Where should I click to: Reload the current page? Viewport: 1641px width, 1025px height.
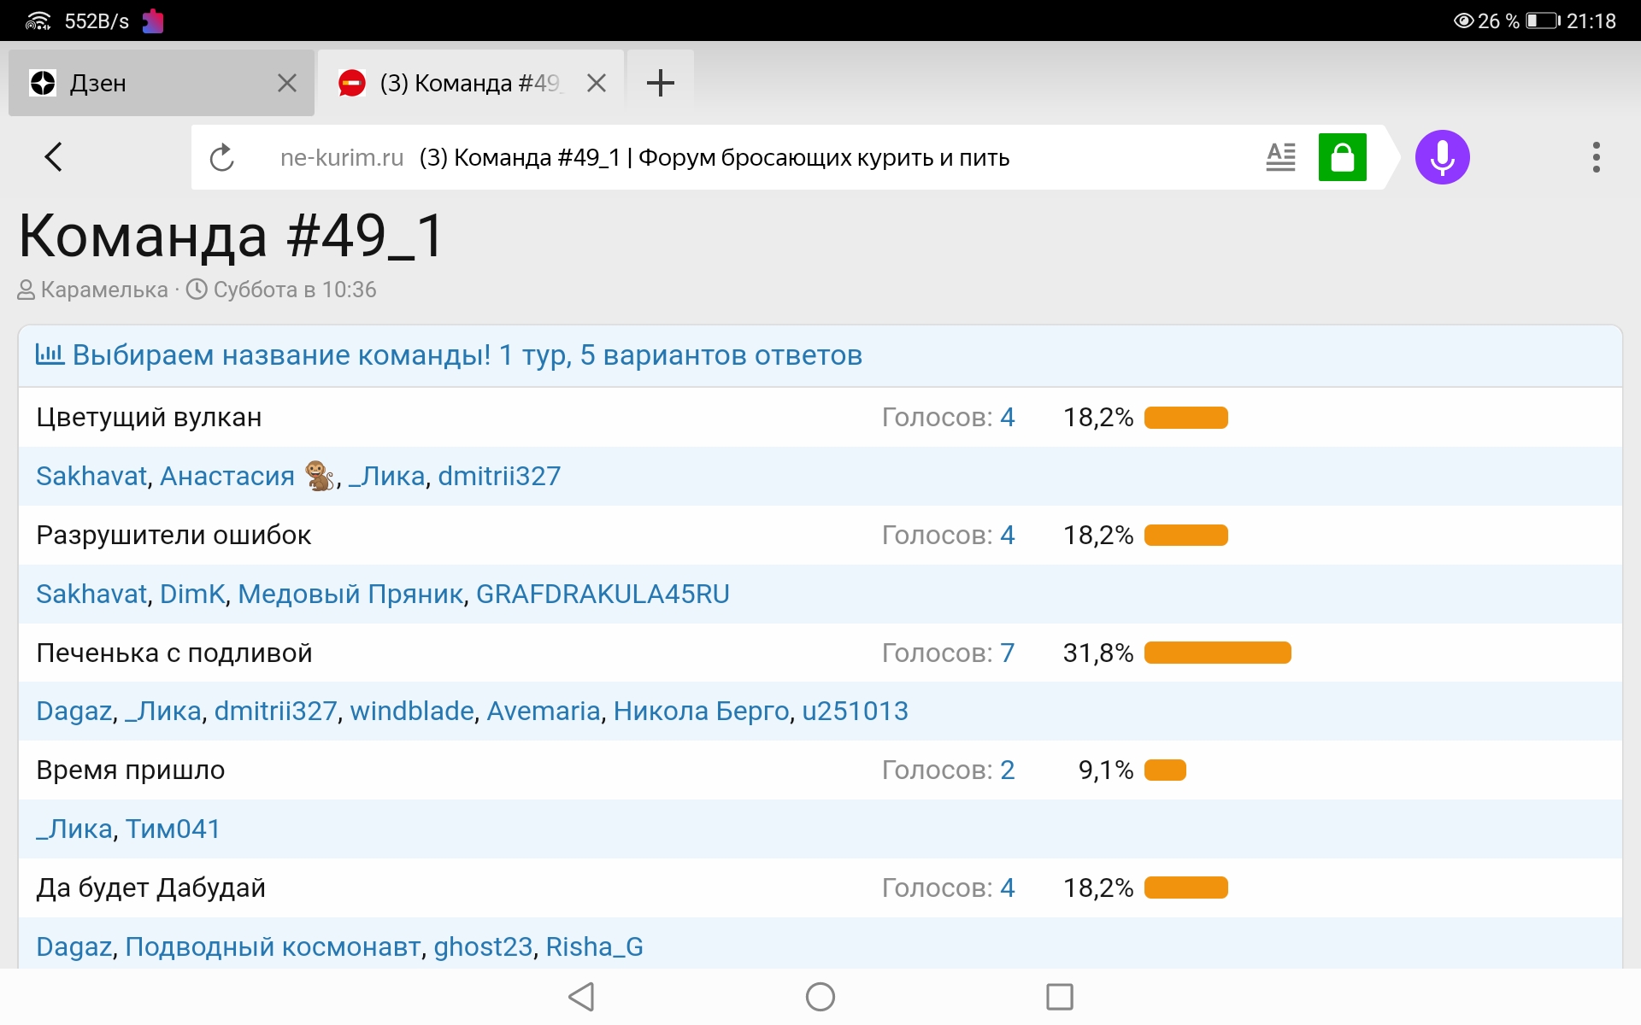coord(222,156)
